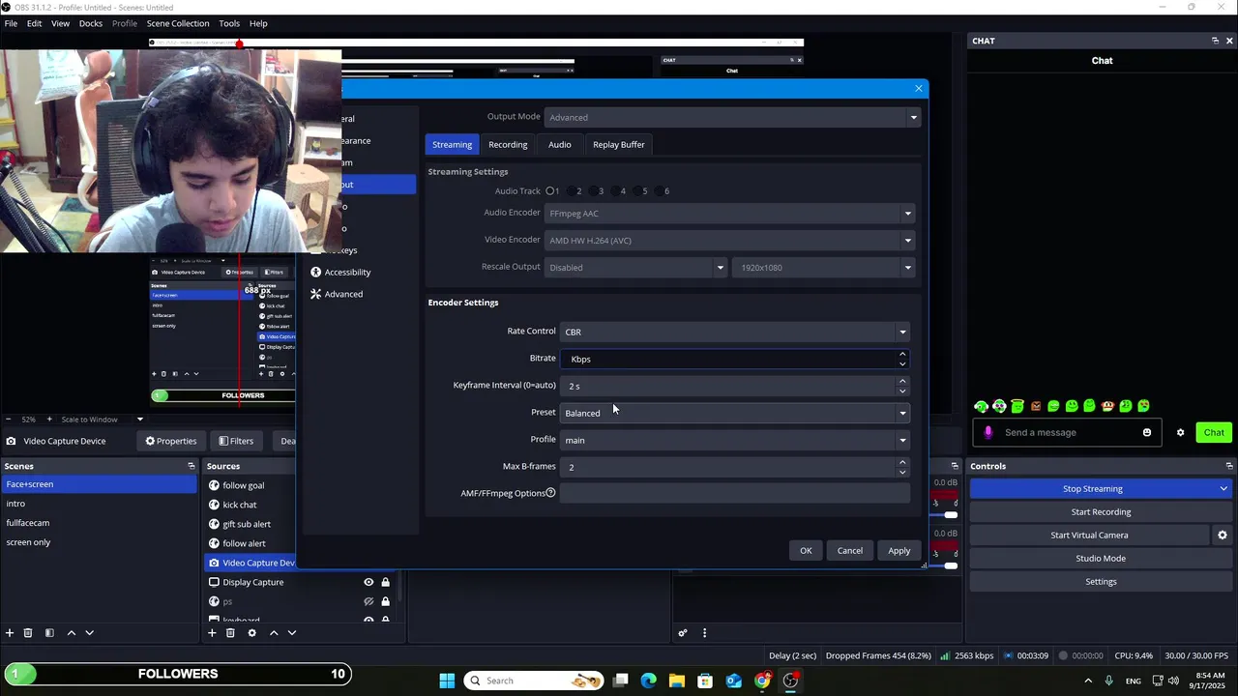This screenshot has width=1238, height=696.
Task: Open the Rate Control CBR dropdown
Action: tap(735, 332)
